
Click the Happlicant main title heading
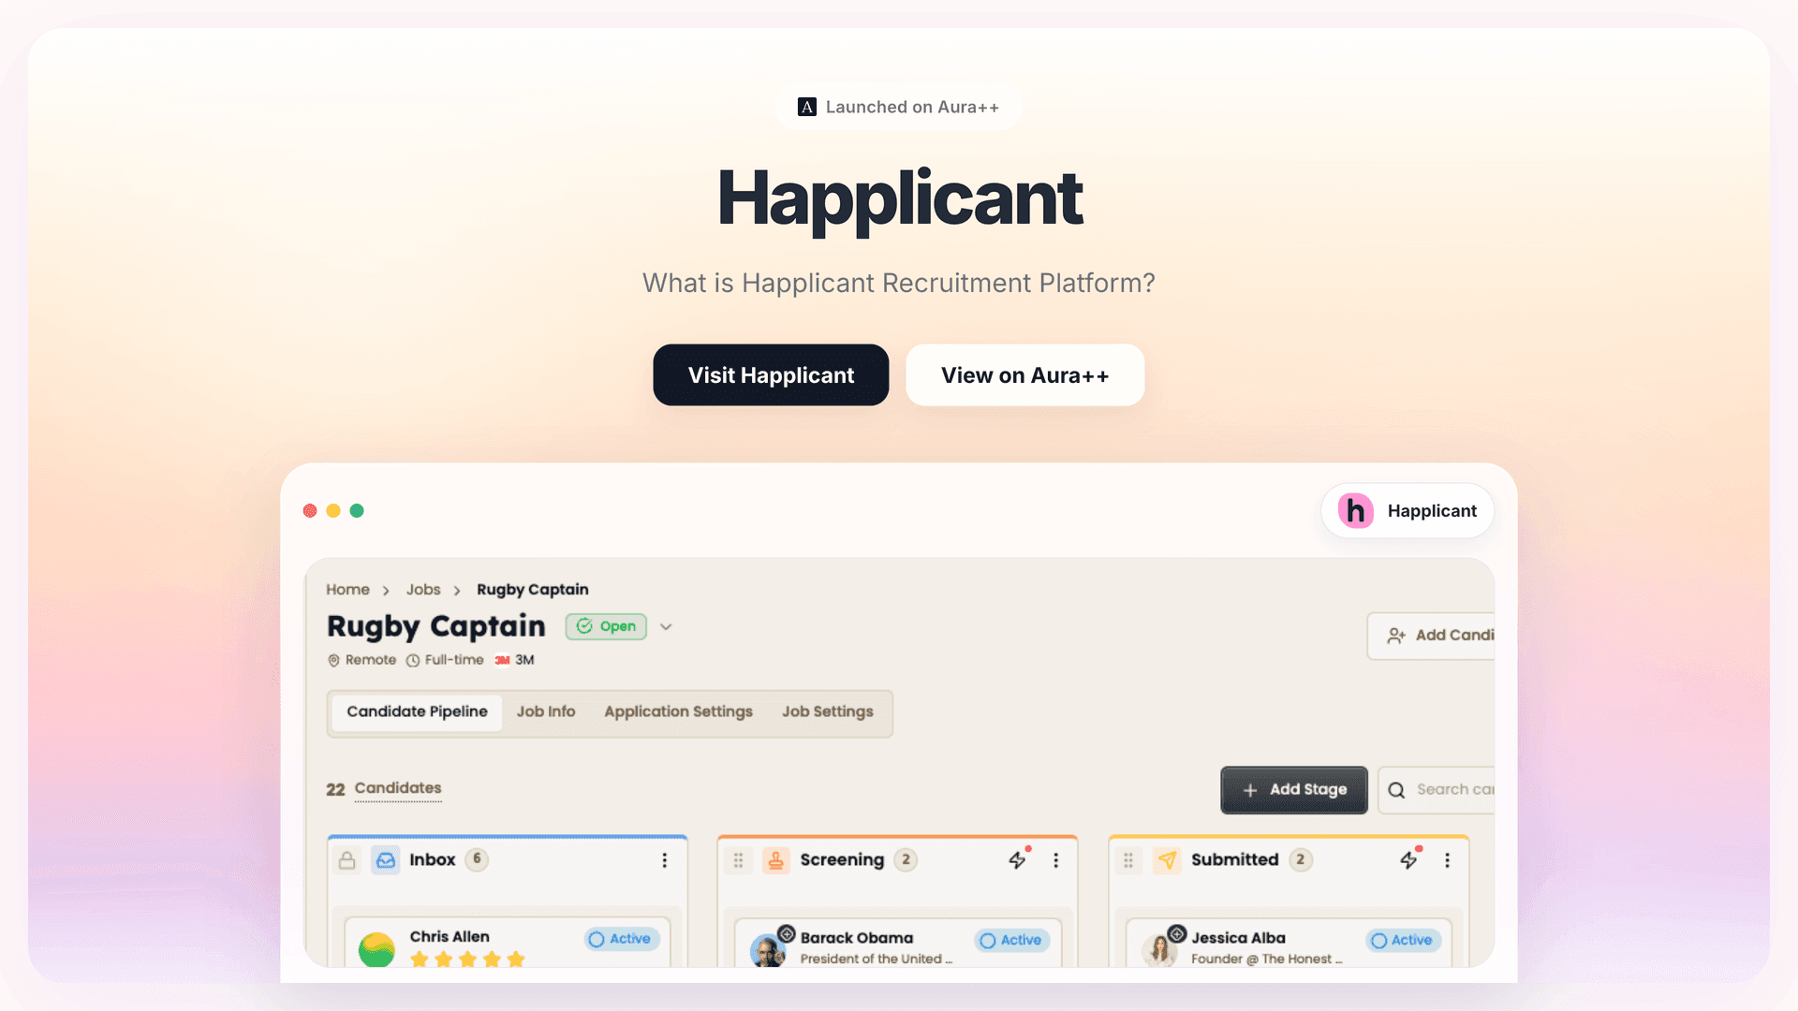pos(899,198)
